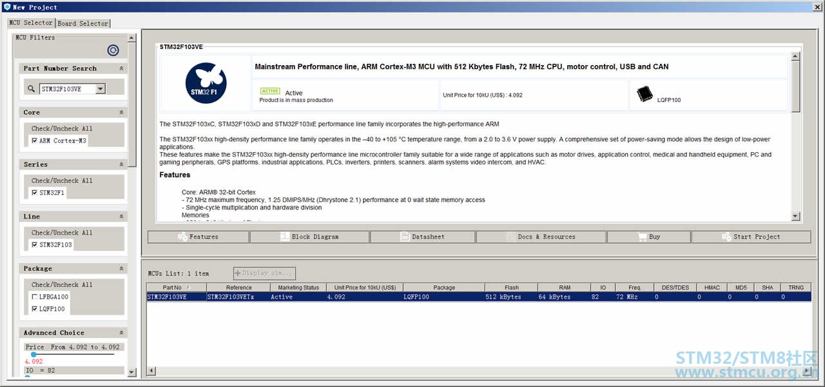The image size is (825, 387).
Task: Open the part number dropdown arrow
Action: tap(101, 89)
